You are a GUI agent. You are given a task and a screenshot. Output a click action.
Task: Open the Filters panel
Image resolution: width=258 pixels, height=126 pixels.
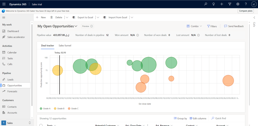coord(212,26)
